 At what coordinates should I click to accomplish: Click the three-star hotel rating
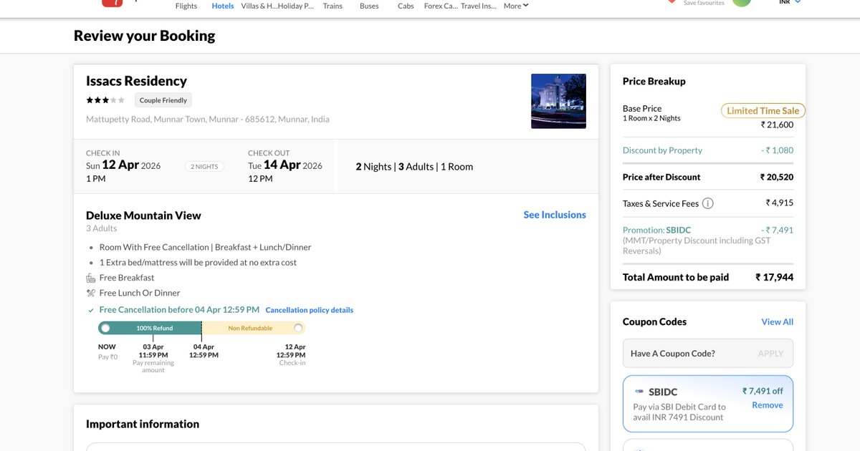[x=105, y=100]
